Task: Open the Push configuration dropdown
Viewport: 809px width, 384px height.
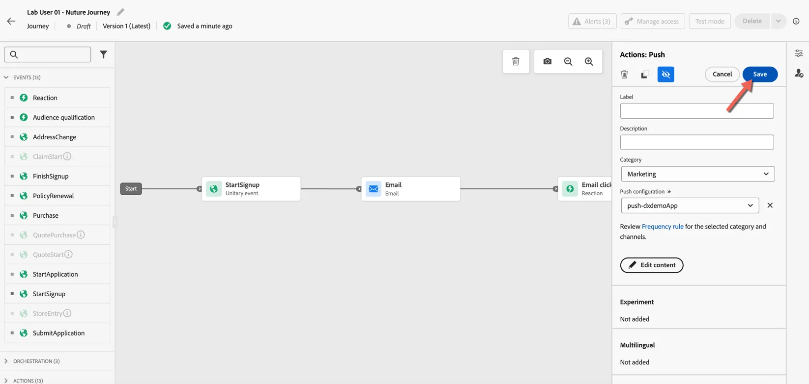Action: tap(690, 205)
